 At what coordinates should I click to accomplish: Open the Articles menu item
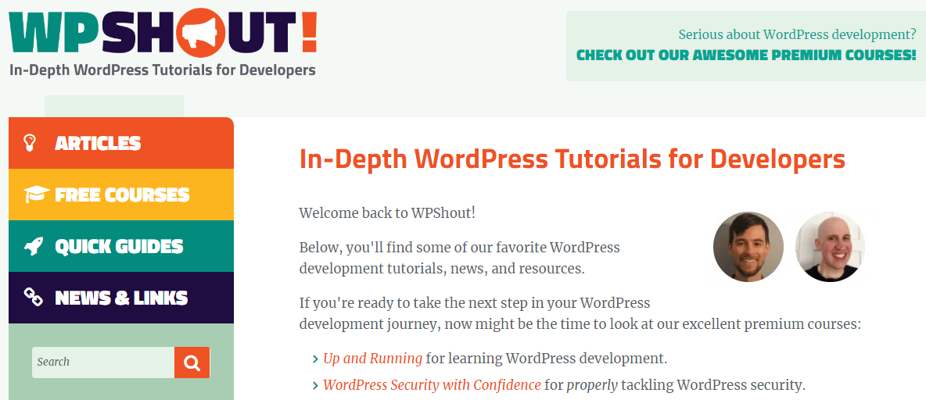coord(121,143)
